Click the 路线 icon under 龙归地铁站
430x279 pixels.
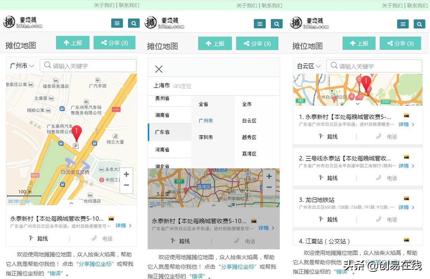(x=321, y=219)
